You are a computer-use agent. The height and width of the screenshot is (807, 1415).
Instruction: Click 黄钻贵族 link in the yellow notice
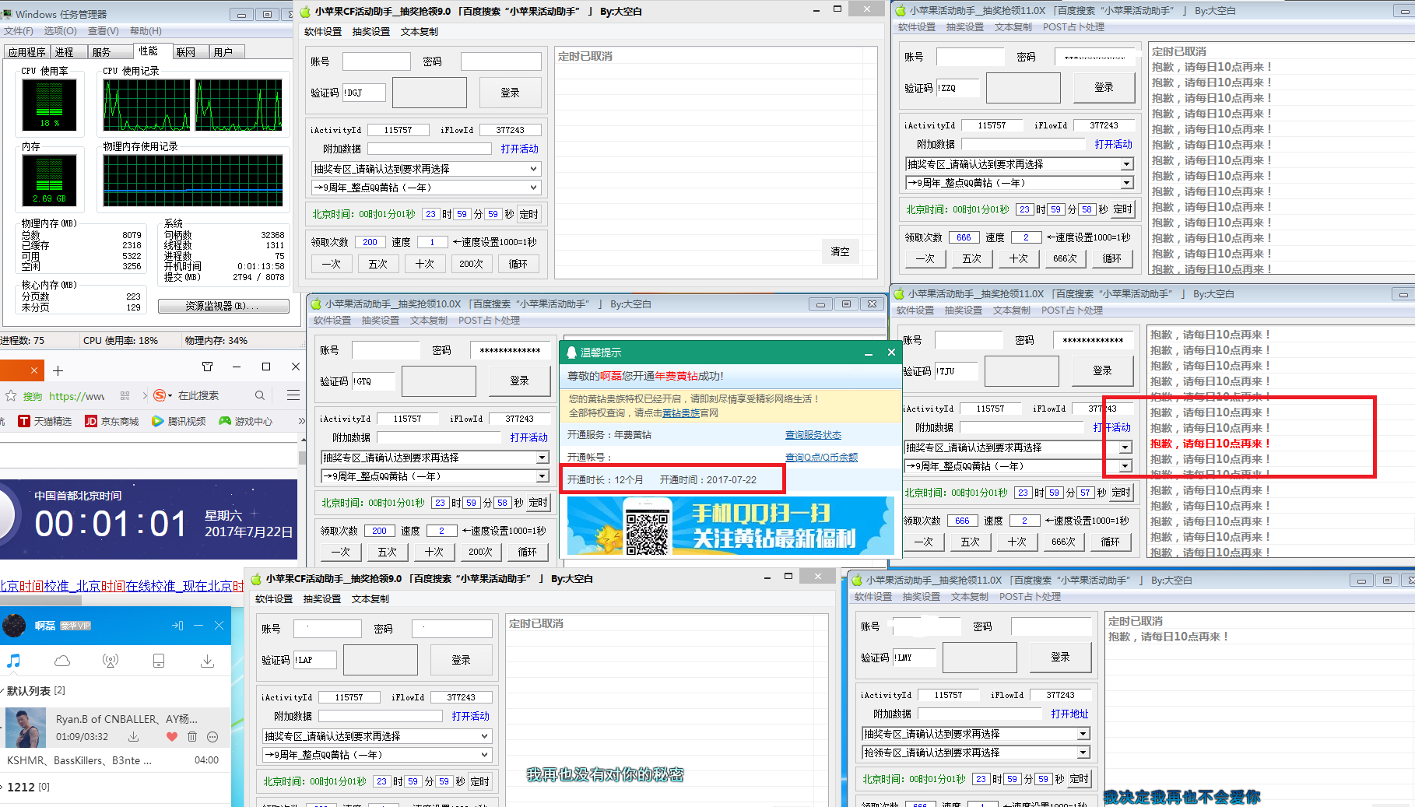coord(681,413)
